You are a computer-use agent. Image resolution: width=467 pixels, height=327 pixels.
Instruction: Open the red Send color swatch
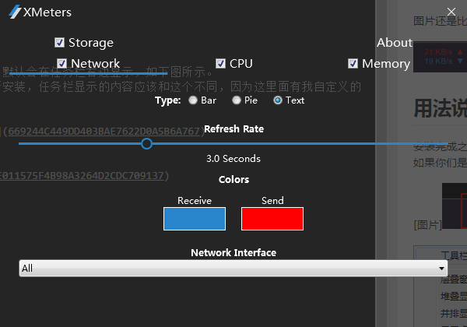coord(272,219)
